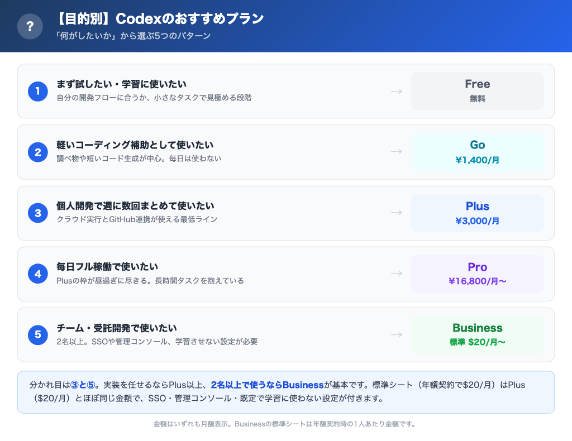Click the arrow pointing to Business plan

(x=397, y=334)
